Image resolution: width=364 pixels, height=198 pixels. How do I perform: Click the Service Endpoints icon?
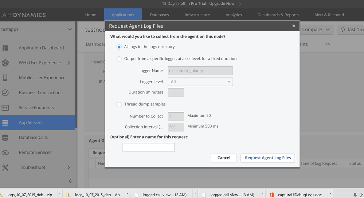[5, 108]
